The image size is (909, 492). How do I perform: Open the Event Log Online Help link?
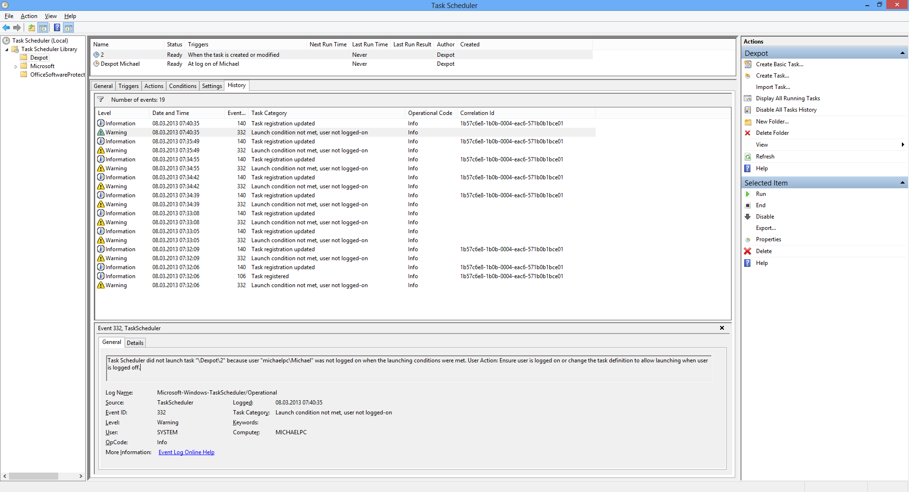click(x=186, y=452)
